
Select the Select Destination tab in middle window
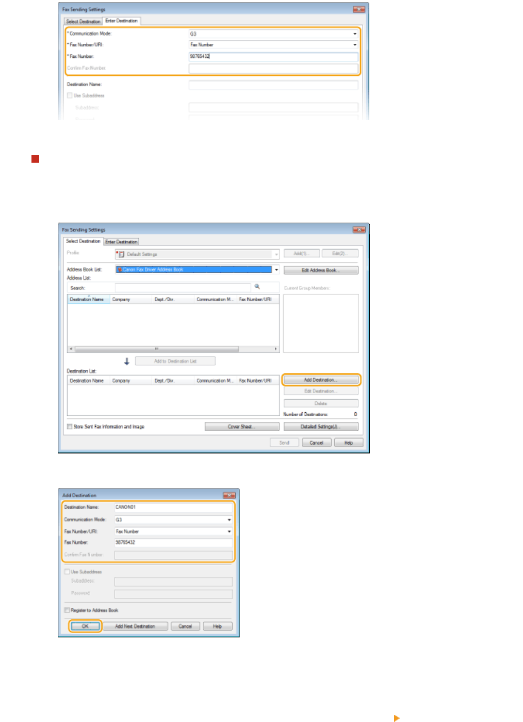tap(83, 241)
